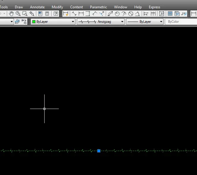The height and width of the screenshot is (175, 197).
Task: Select the Aligned dimension tool
Action: 74,14
